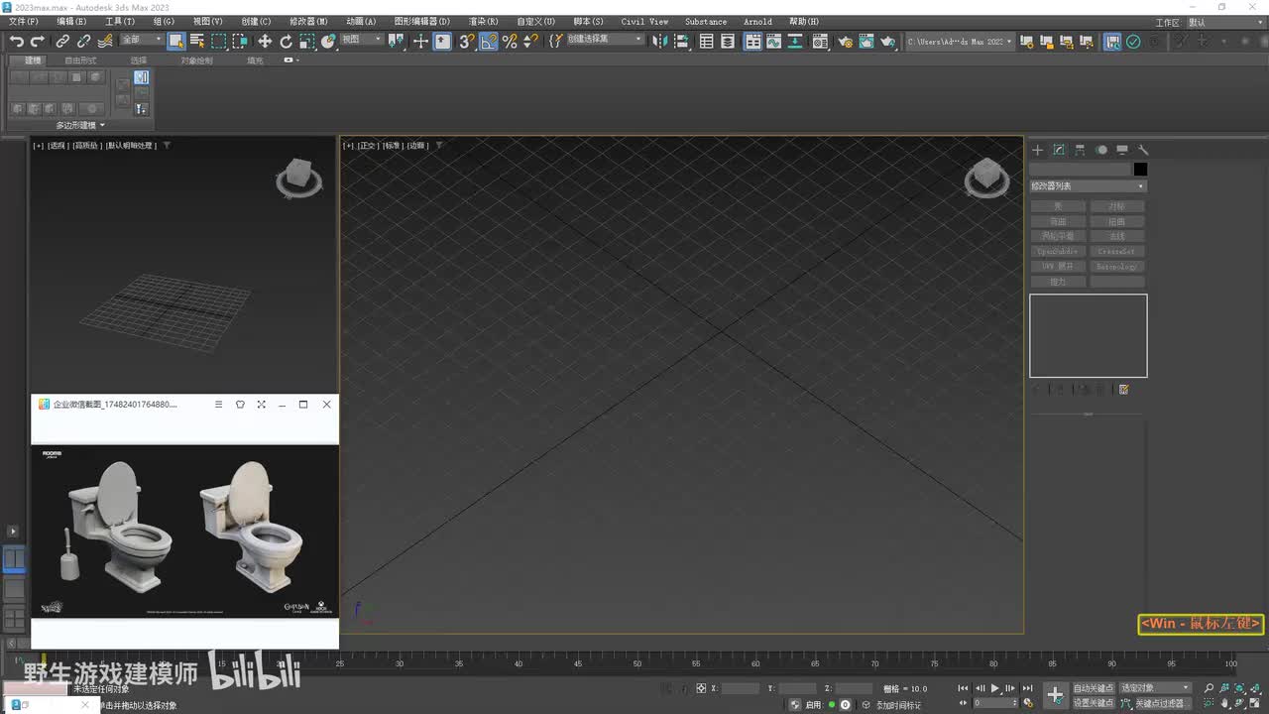Click the Mirror tool icon

[659, 42]
